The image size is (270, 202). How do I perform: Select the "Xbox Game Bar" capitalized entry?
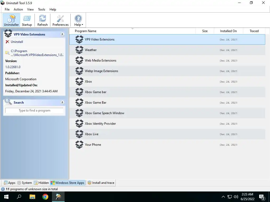pyautogui.click(x=95, y=103)
